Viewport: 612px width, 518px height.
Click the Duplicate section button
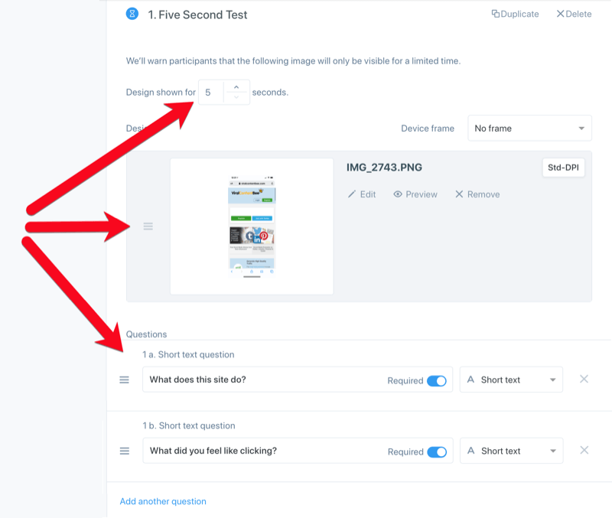pos(515,14)
